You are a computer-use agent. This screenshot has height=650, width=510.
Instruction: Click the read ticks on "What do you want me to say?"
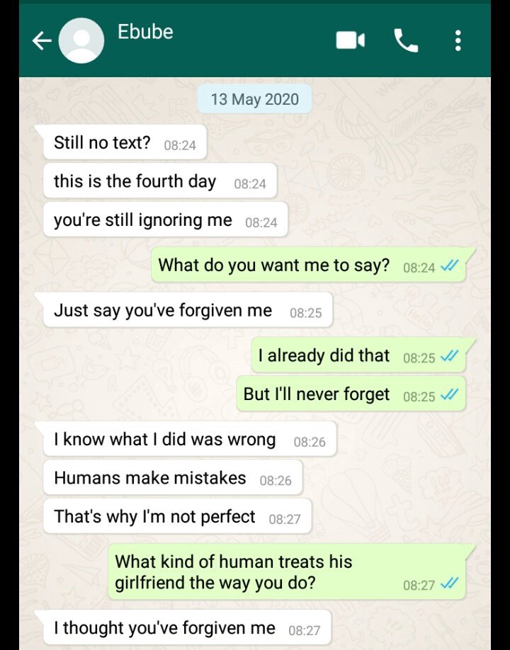click(449, 266)
